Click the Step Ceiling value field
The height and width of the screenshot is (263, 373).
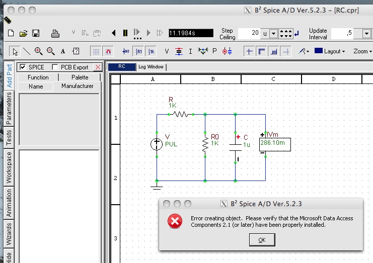249,34
